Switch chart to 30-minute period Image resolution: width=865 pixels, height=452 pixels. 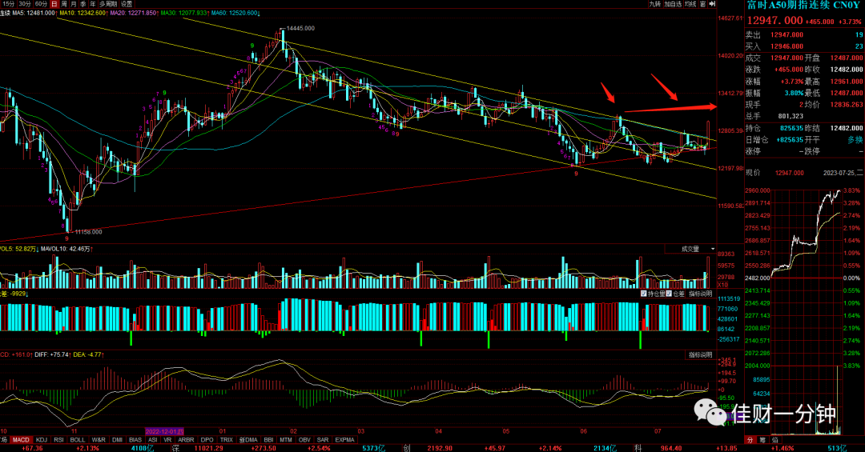point(25,4)
